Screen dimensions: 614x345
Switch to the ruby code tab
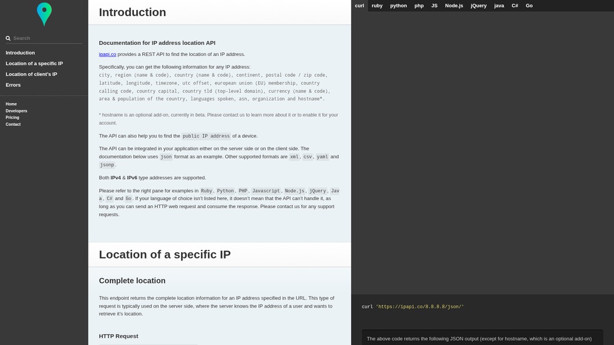[377, 6]
